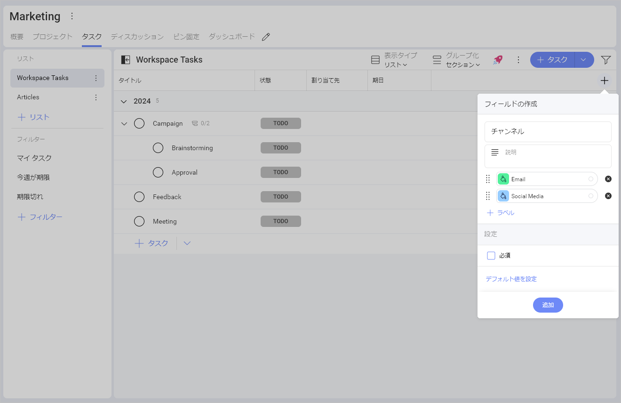Screen dimensions: 621x403
Task: Click the Email label text field
Action: (548, 179)
